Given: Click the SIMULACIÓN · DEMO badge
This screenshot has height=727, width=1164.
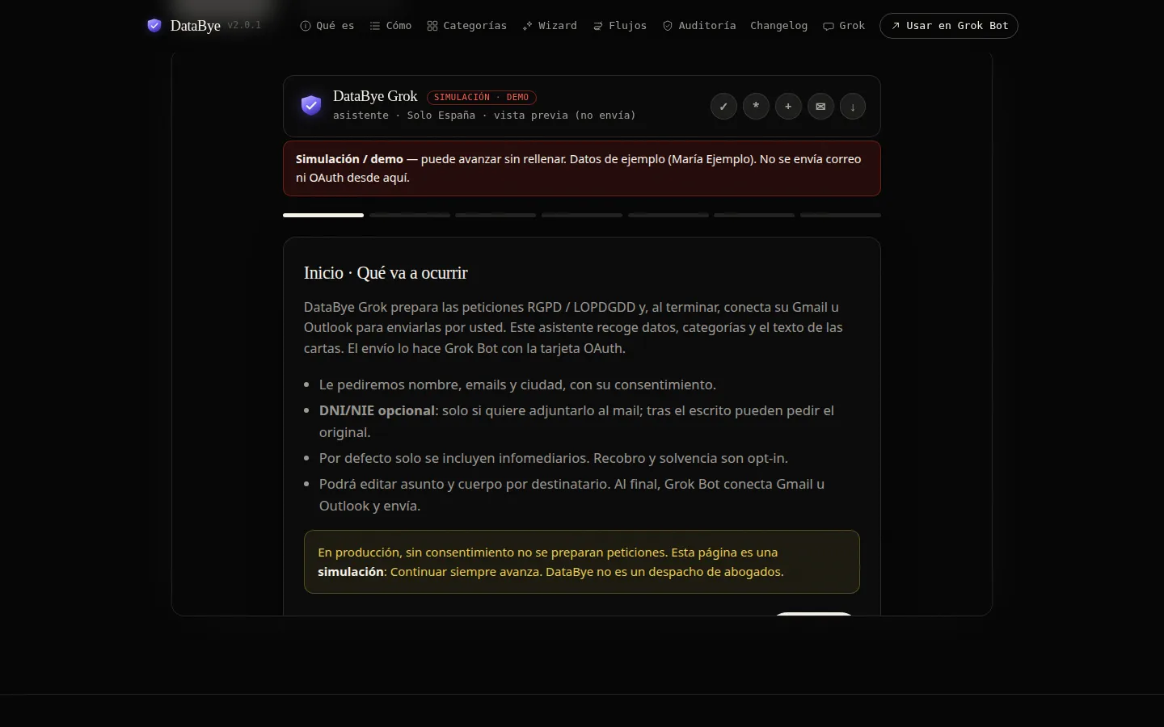Looking at the screenshot, I should click(x=482, y=97).
